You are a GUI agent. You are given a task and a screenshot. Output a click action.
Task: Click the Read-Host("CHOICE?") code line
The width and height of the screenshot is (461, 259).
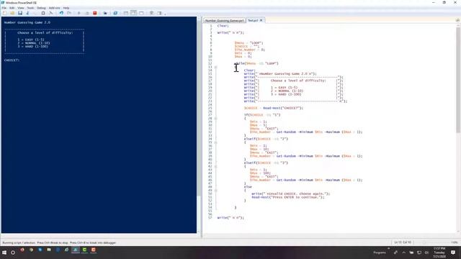click(x=274, y=108)
